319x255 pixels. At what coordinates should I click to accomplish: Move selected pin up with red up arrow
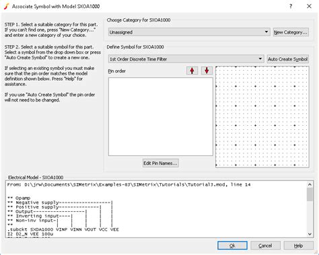click(192, 71)
